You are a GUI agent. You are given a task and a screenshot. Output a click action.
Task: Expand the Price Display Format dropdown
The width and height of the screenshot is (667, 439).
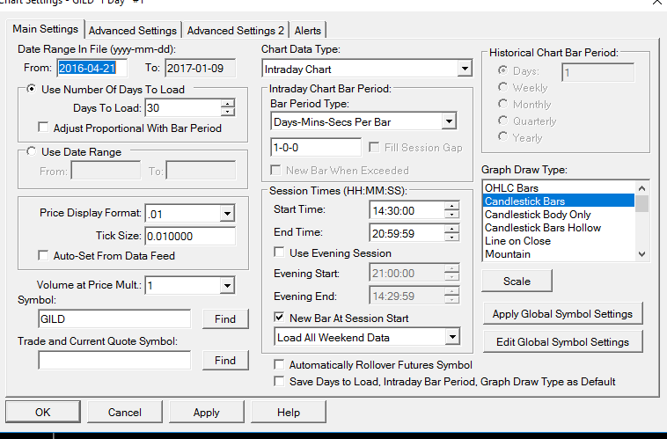pos(227,213)
